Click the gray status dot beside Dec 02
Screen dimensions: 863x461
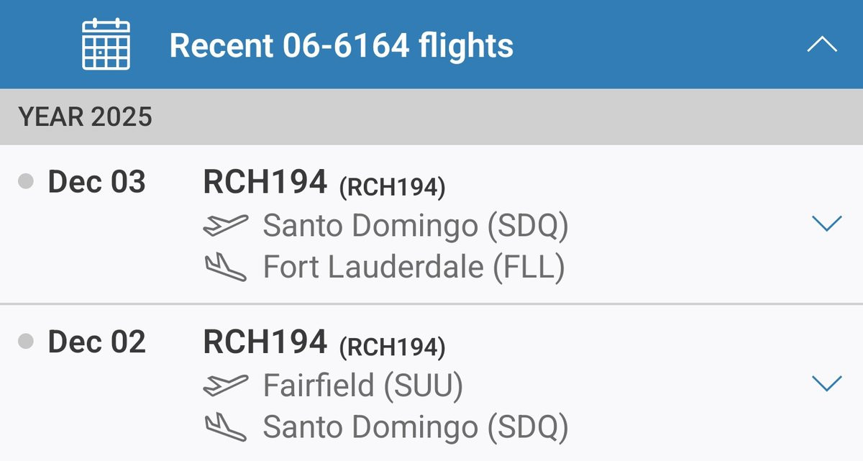coord(26,342)
